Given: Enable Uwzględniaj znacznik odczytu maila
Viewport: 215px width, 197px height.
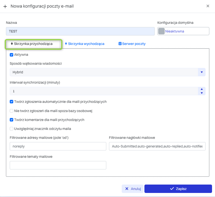Looking at the screenshot, I should [12, 129].
